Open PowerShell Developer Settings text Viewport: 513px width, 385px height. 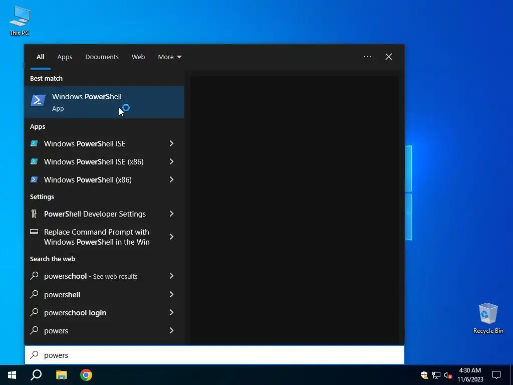(95, 214)
